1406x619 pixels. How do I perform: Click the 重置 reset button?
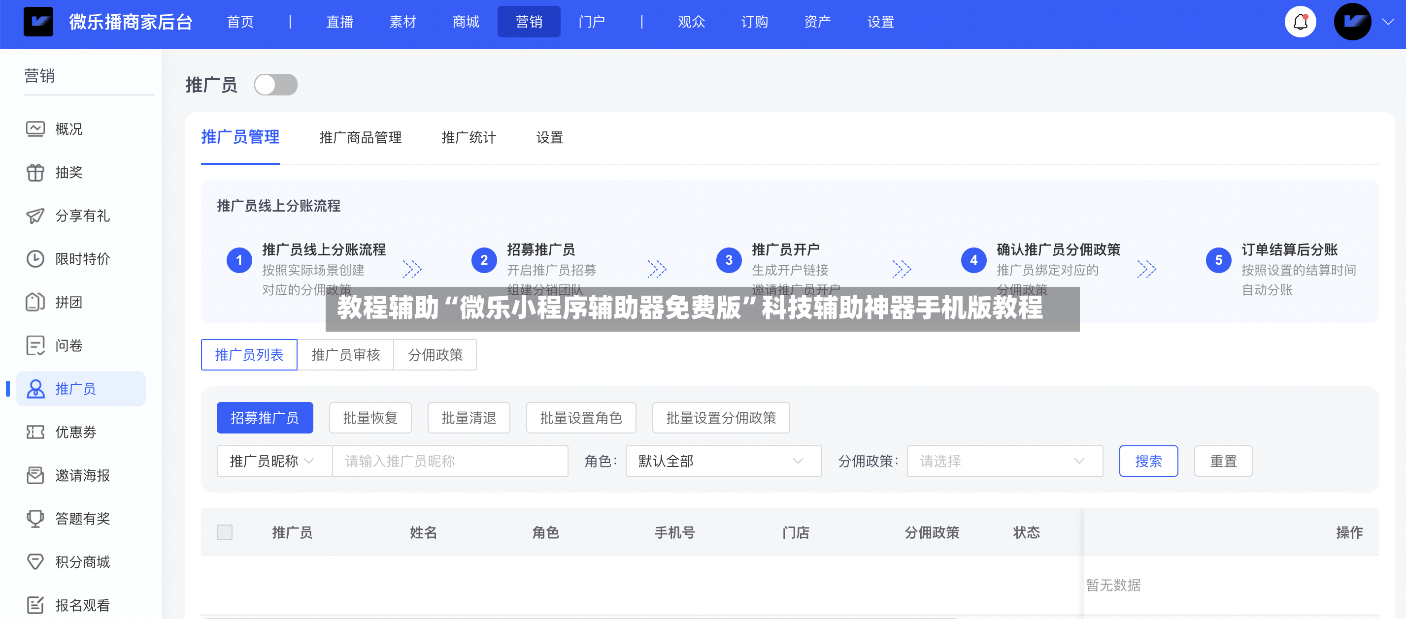click(1223, 462)
